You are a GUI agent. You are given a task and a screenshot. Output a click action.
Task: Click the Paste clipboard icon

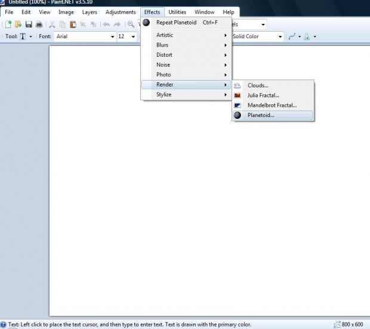(x=73, y=24)
